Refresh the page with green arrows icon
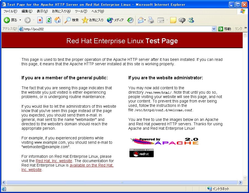 point(49,20)
